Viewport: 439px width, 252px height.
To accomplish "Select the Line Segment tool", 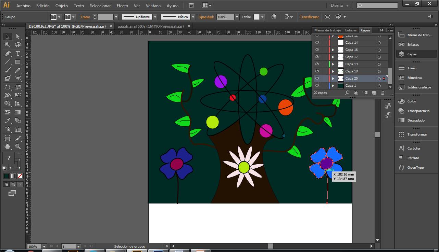I will (x=8, y=62).
